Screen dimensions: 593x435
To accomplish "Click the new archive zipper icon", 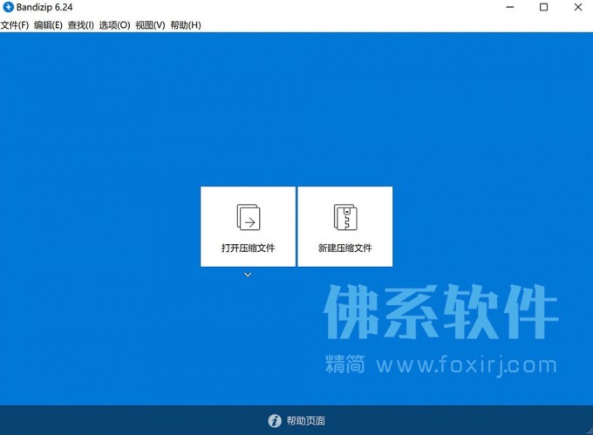I will pos(345,217).
